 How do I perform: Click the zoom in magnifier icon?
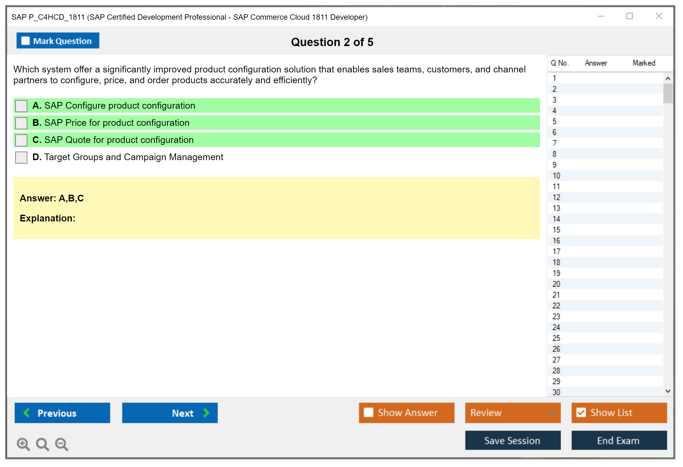23,444
